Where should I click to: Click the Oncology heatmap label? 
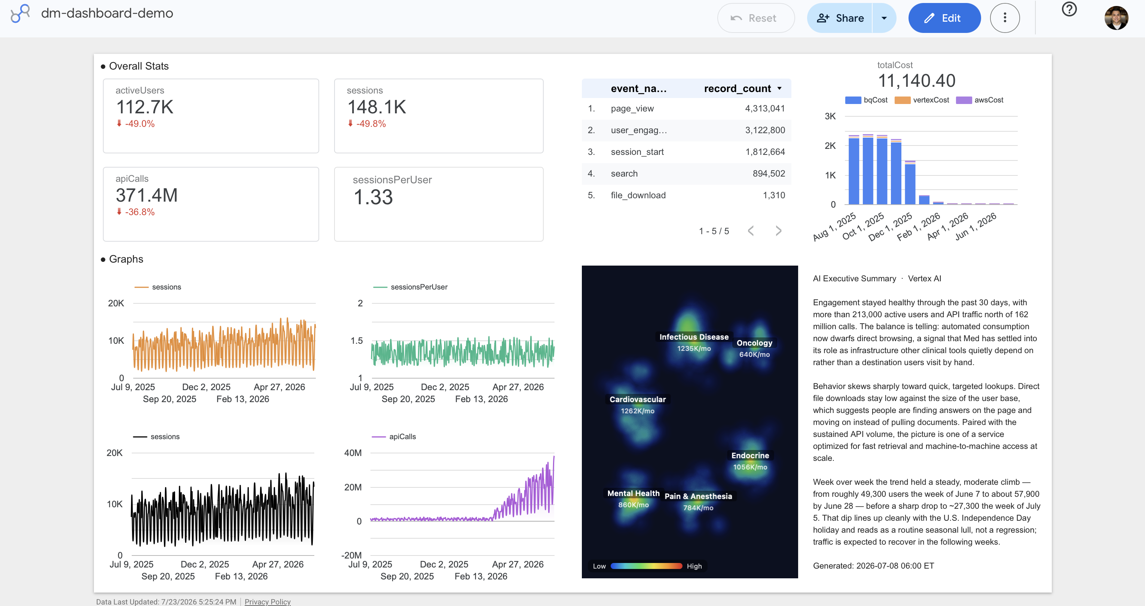754,343
